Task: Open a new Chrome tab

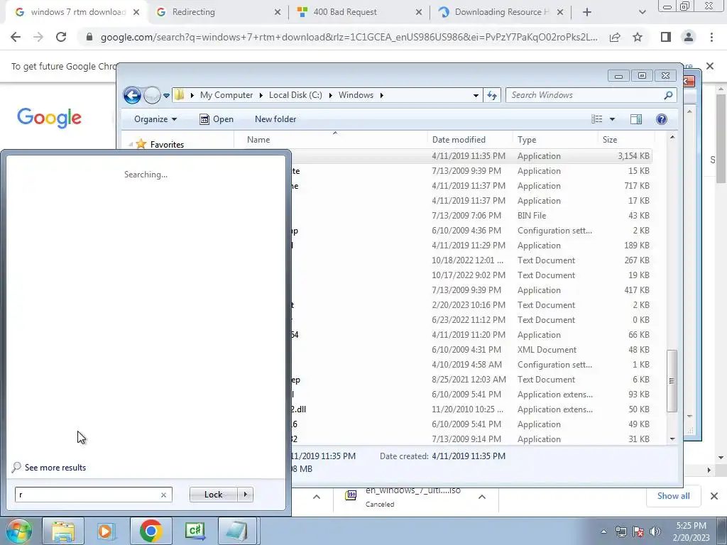Action: pyautogui.click(x=587, y=12)
